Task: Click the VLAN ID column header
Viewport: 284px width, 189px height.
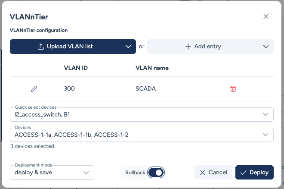Action: (x=76, y=68)
